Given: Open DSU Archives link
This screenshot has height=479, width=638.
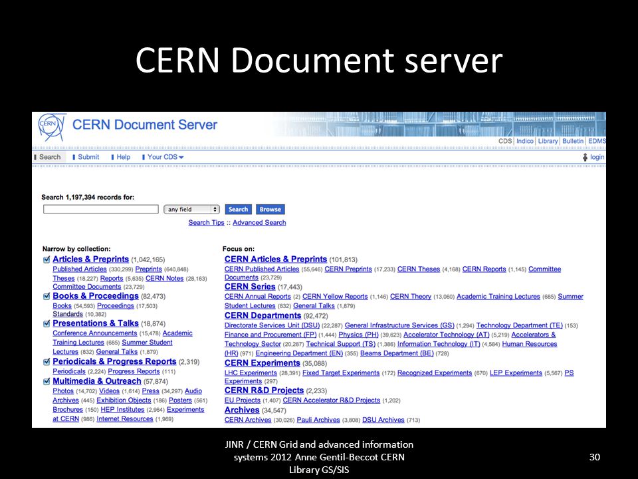Looking at the screenshot, I should [x=383, y=420].
